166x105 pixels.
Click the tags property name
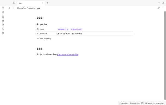pos(42,29)
